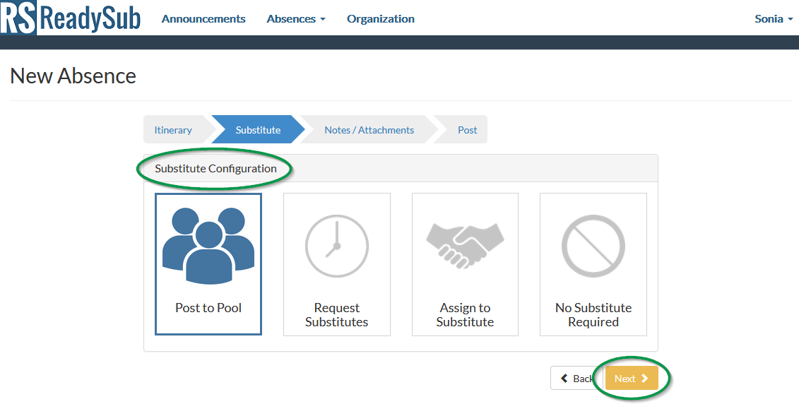Click the ReadySub logo
This screenshot has height=416, width=799.
tap(71, 18)
